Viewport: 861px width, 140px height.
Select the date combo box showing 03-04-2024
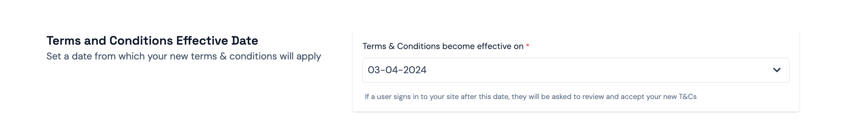pos(575,70)
